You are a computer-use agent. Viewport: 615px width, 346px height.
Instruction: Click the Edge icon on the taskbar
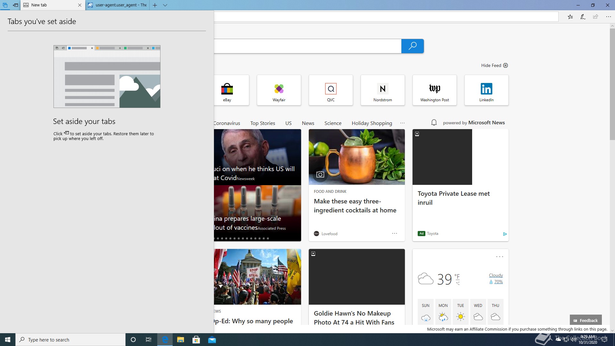click(x=165, y=340)
